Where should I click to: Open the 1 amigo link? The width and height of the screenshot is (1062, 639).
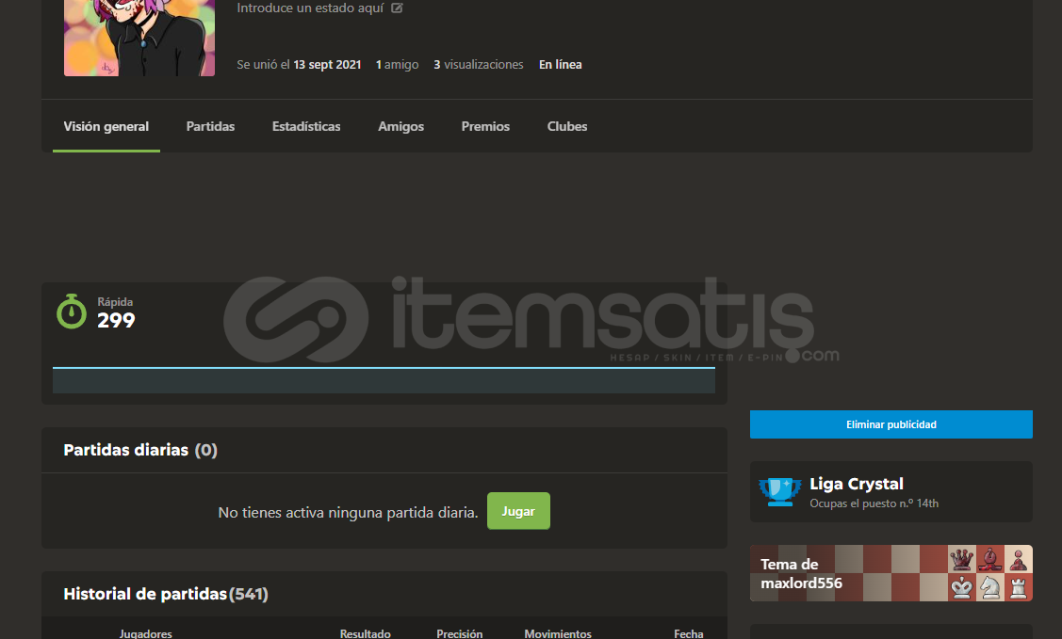(x=397, y=64)
